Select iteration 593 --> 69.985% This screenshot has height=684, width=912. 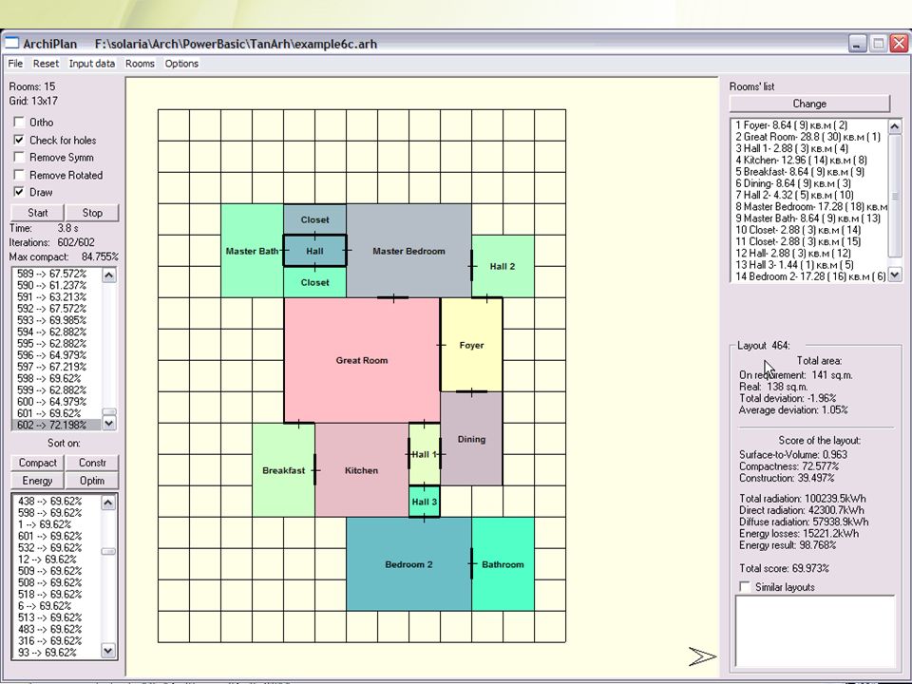pos(56,320)
